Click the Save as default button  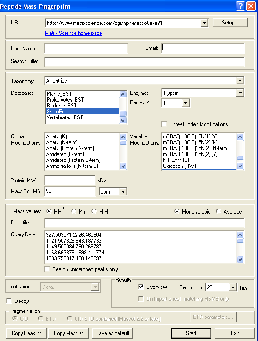tap(112, 333)
